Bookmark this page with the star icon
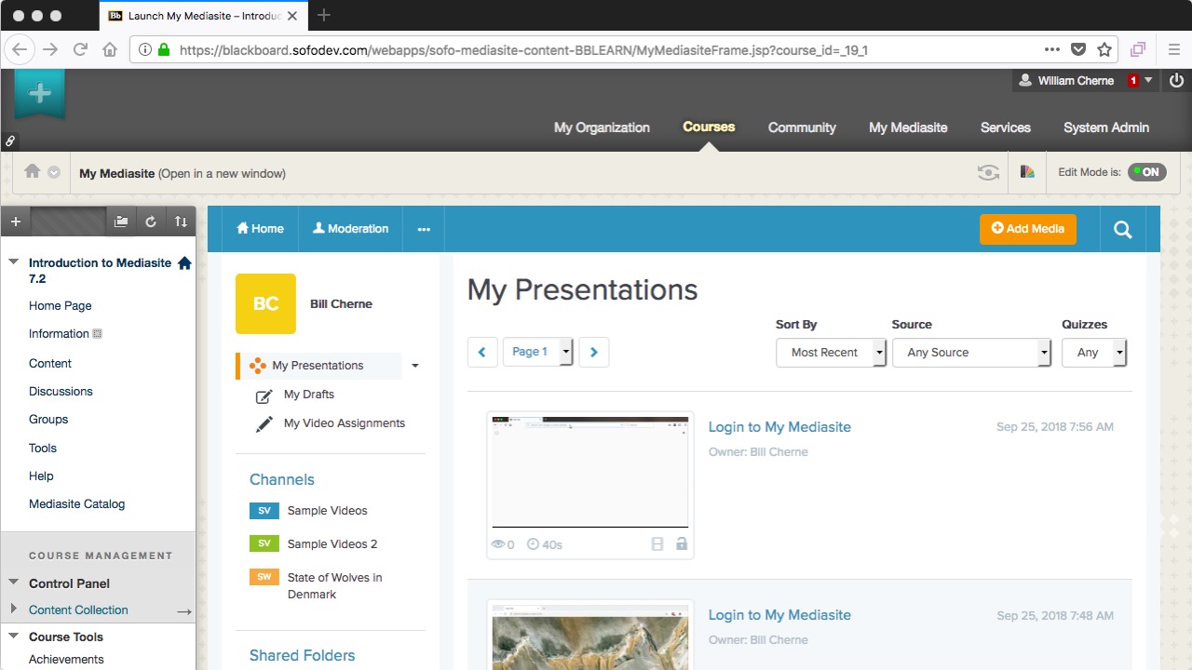 1104,49
